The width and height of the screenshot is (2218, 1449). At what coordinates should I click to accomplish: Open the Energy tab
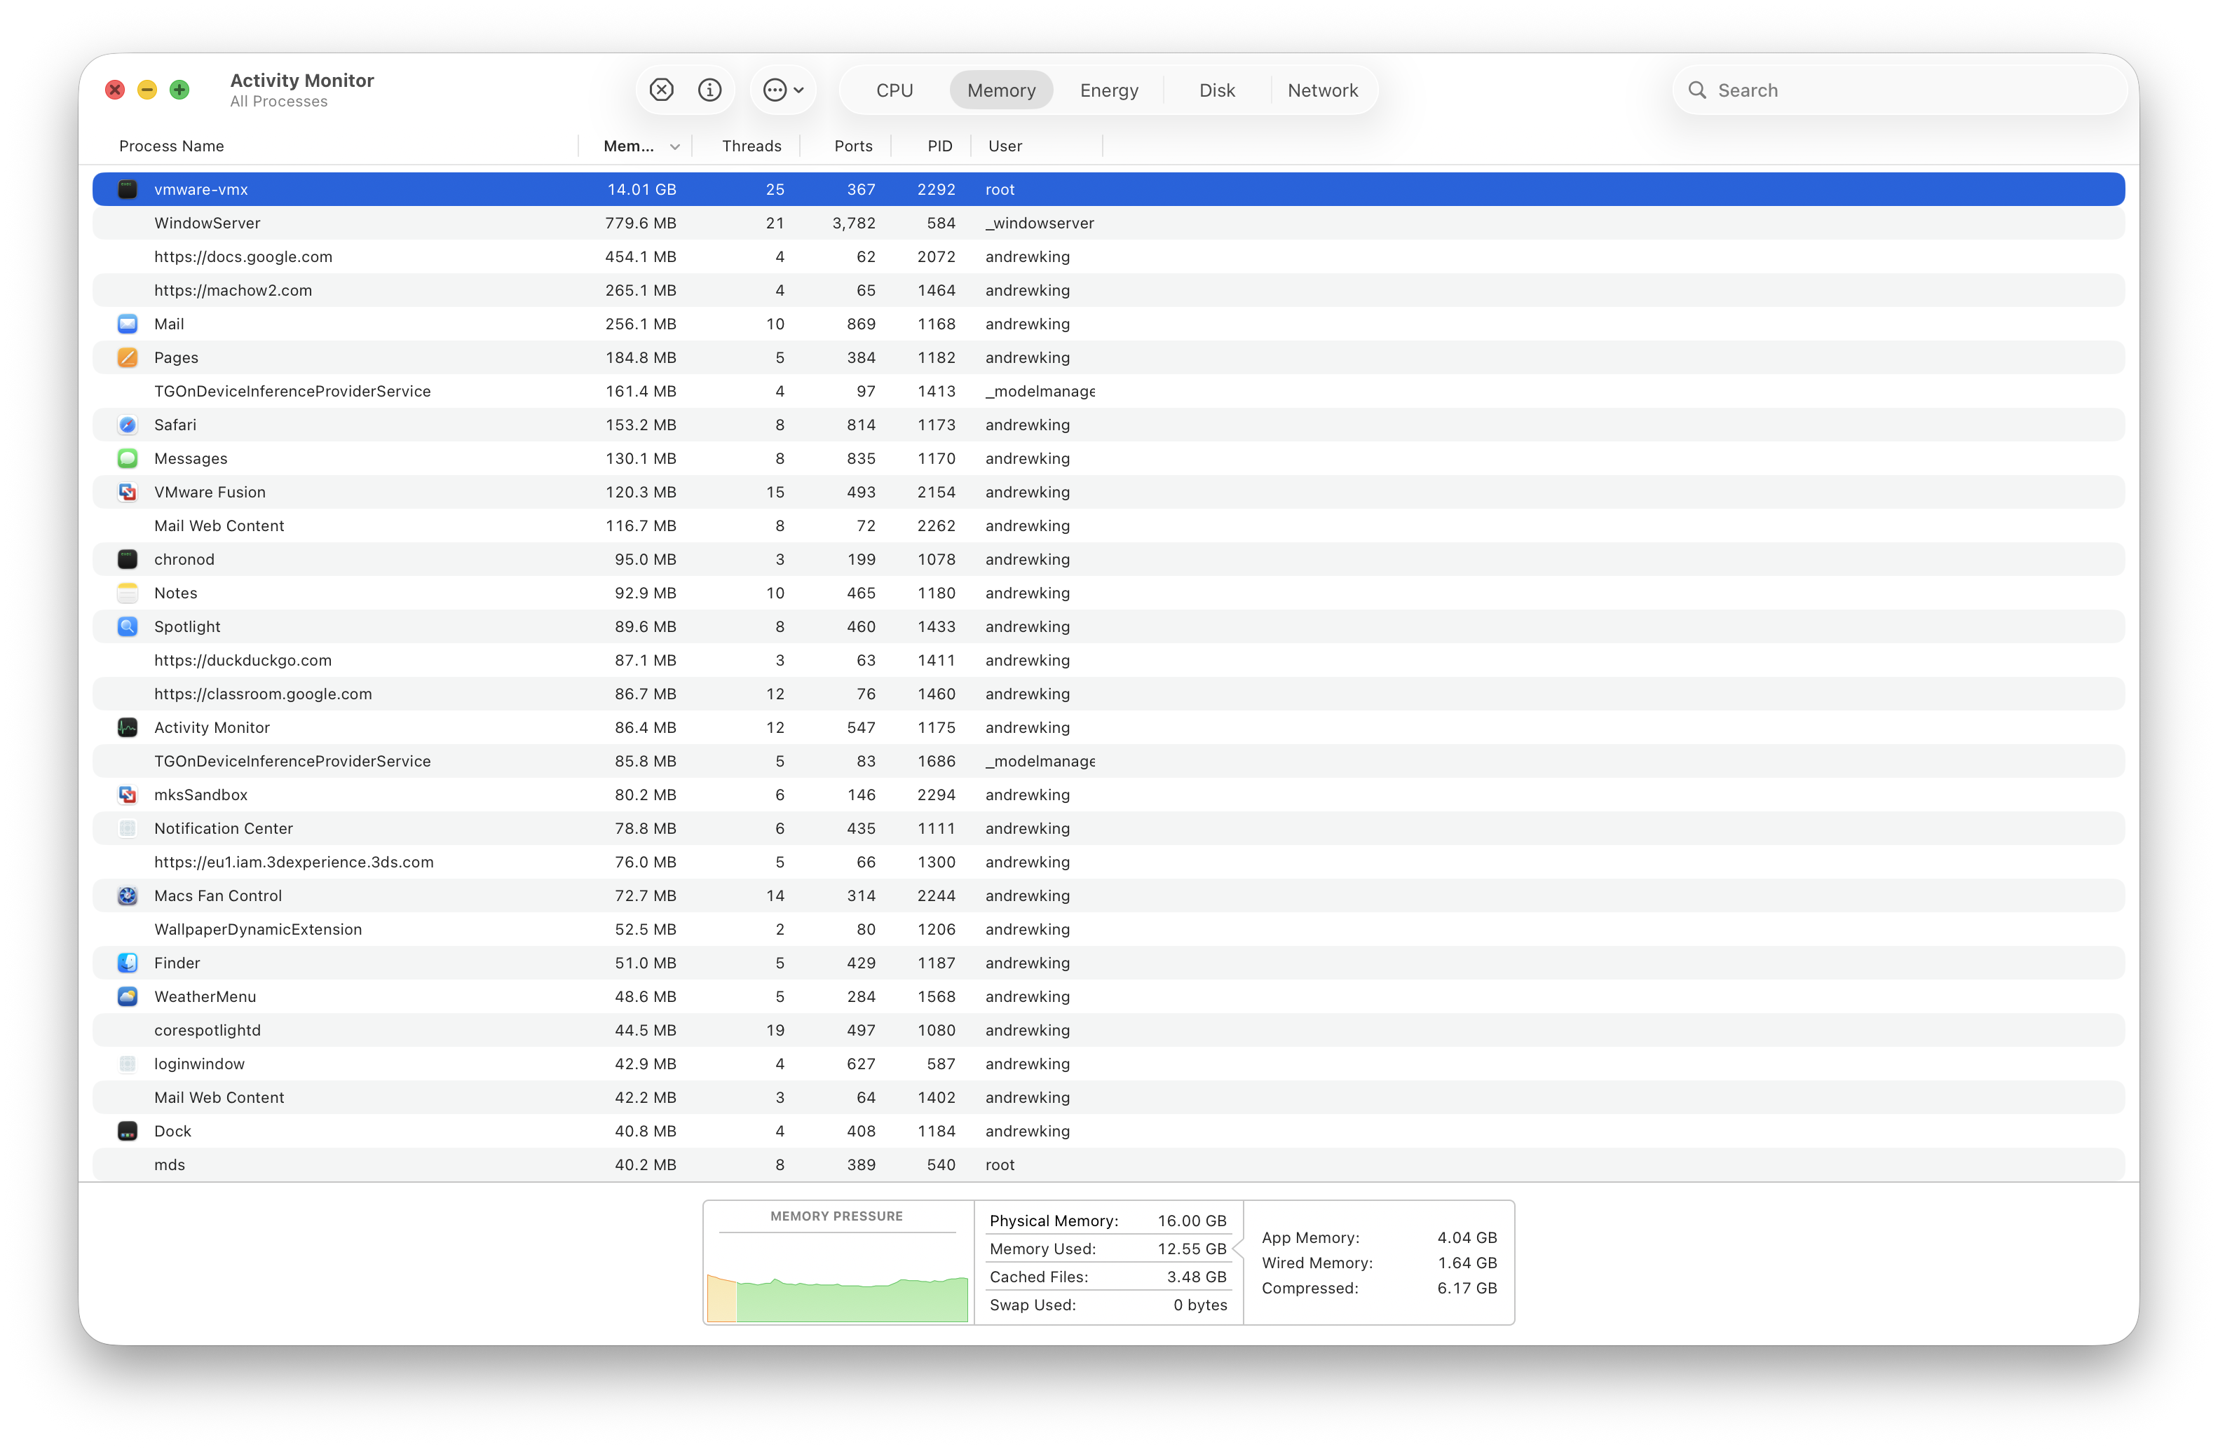(x=1109, y=90)
